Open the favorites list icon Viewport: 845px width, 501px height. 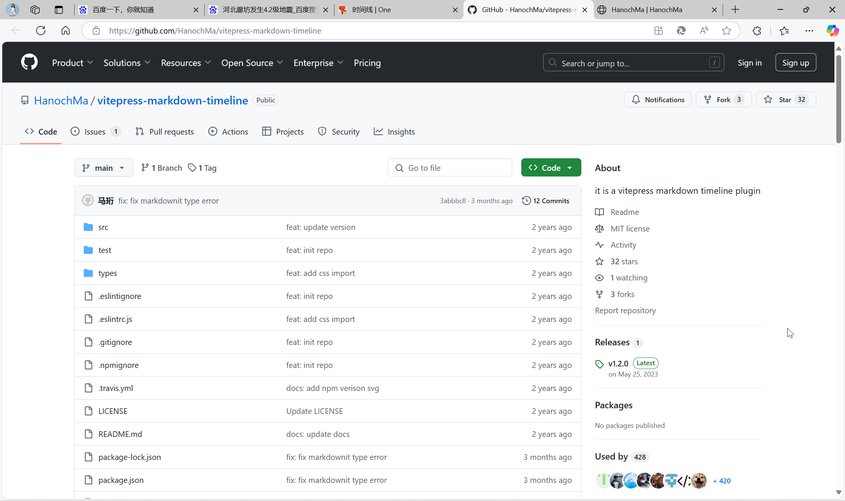784,31
